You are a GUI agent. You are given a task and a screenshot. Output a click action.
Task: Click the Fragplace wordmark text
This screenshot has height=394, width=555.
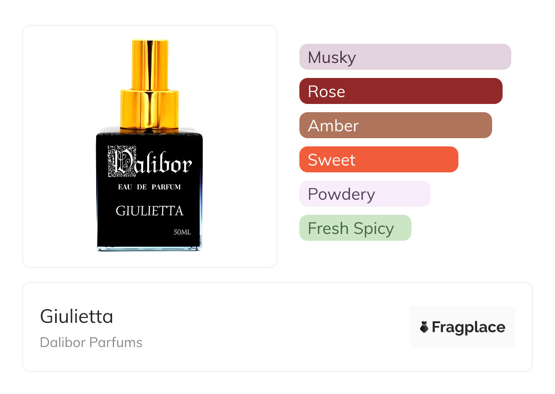point(468,327)
